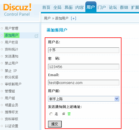Go to 禁止用户 sidebar item
The image size is (139, 130).
coord(11,63)
